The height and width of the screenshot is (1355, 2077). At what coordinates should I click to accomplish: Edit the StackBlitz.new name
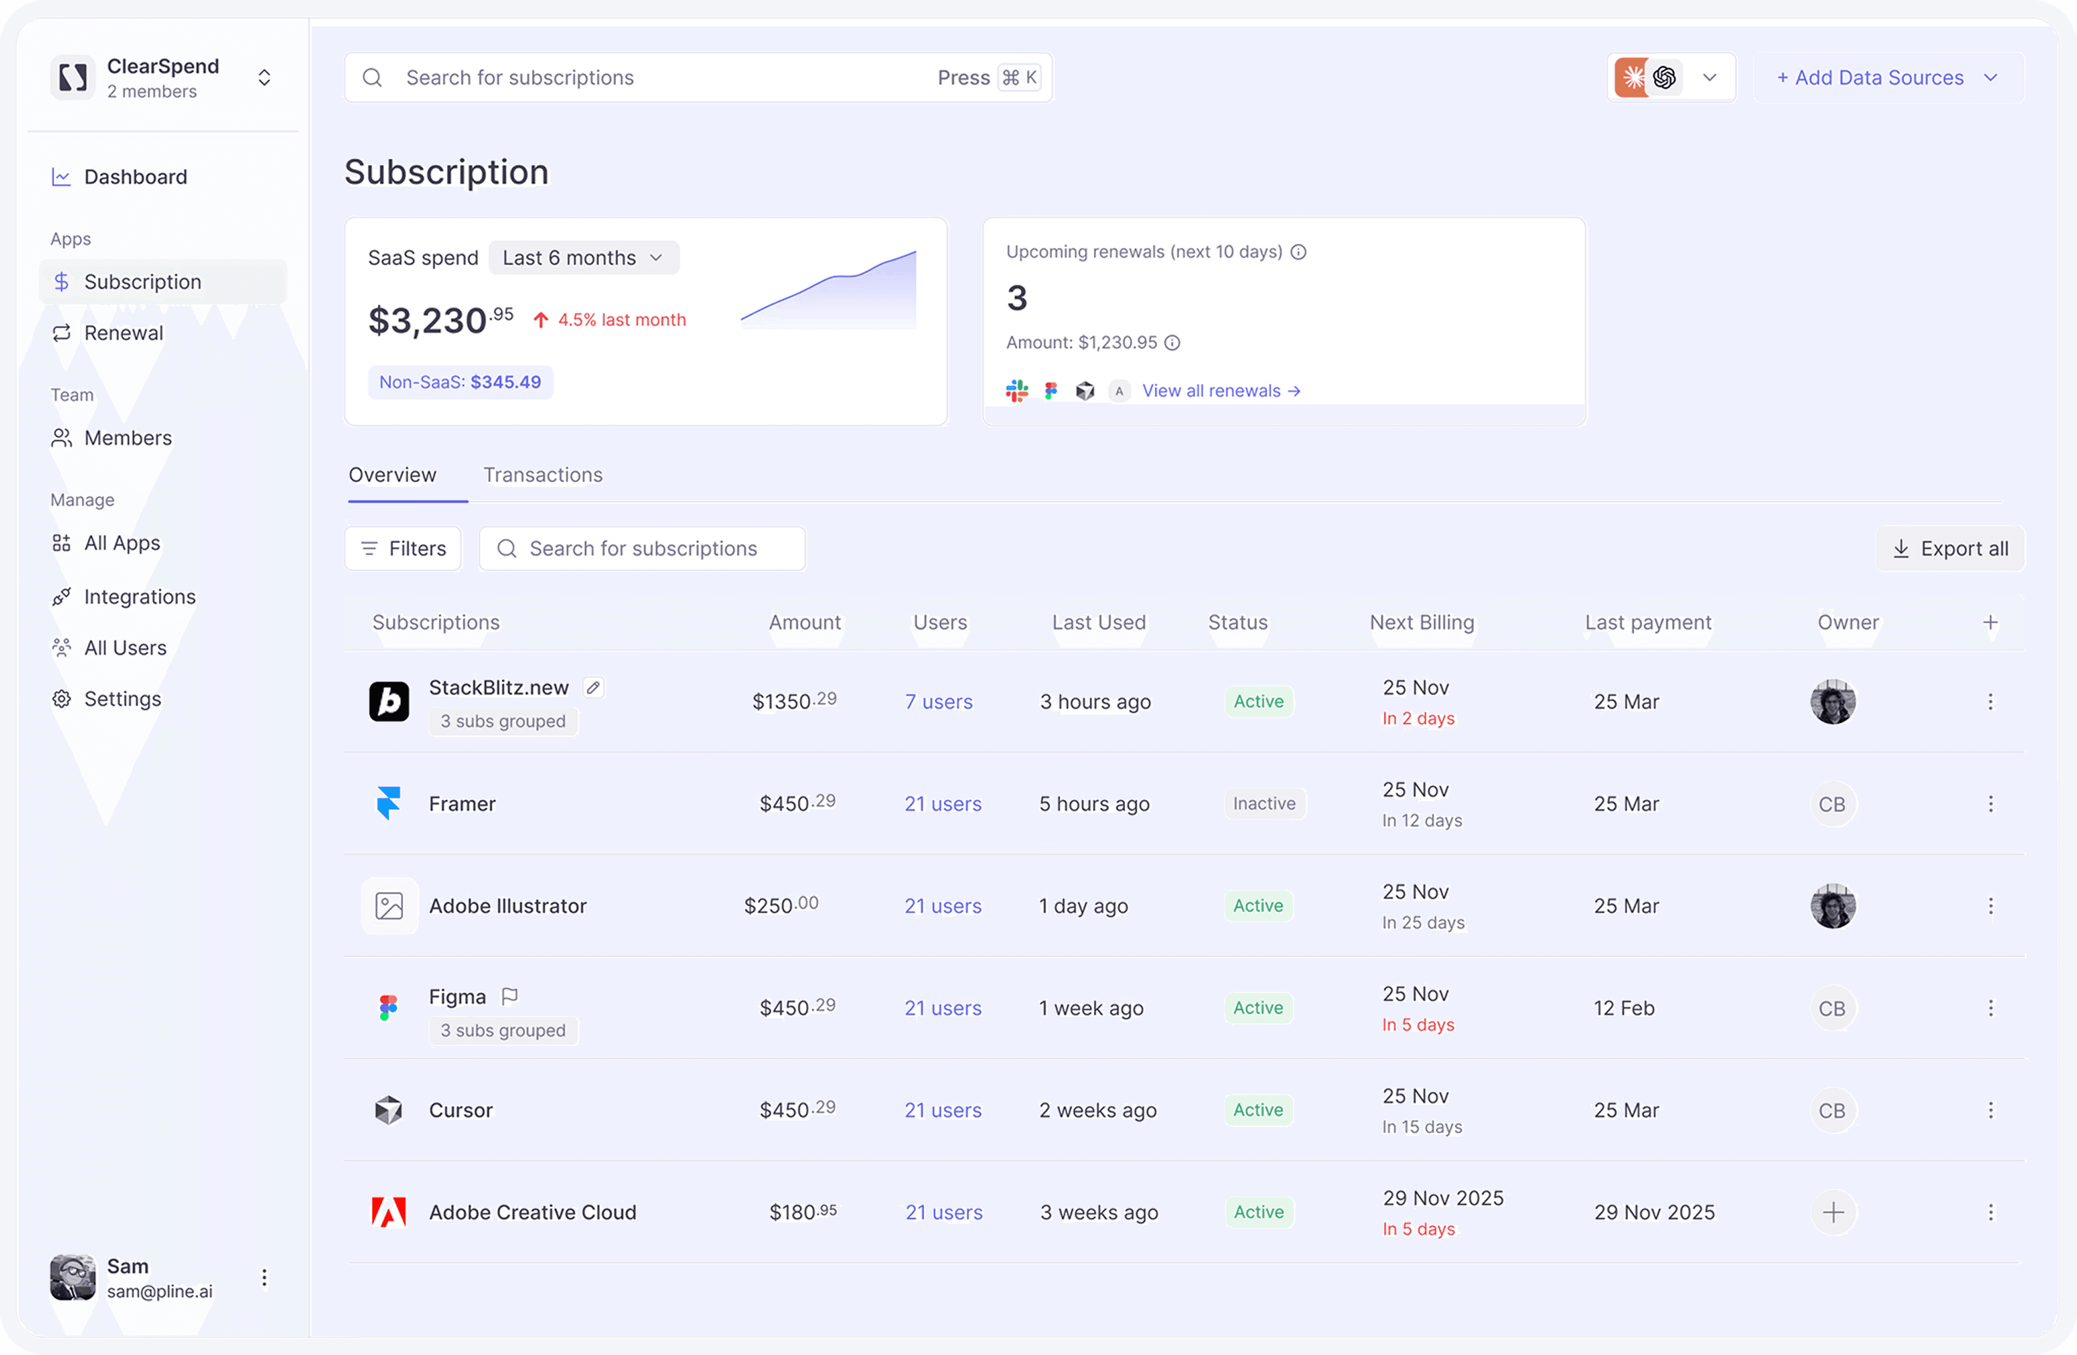pyautogui.click(x=594, y=688)
